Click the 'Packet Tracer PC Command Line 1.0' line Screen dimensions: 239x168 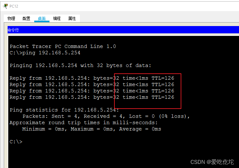click(63, 46)
